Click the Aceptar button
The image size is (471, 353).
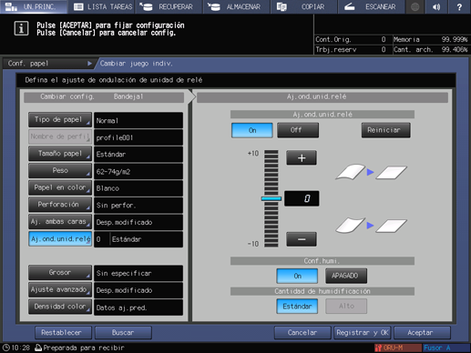(422, 333)
